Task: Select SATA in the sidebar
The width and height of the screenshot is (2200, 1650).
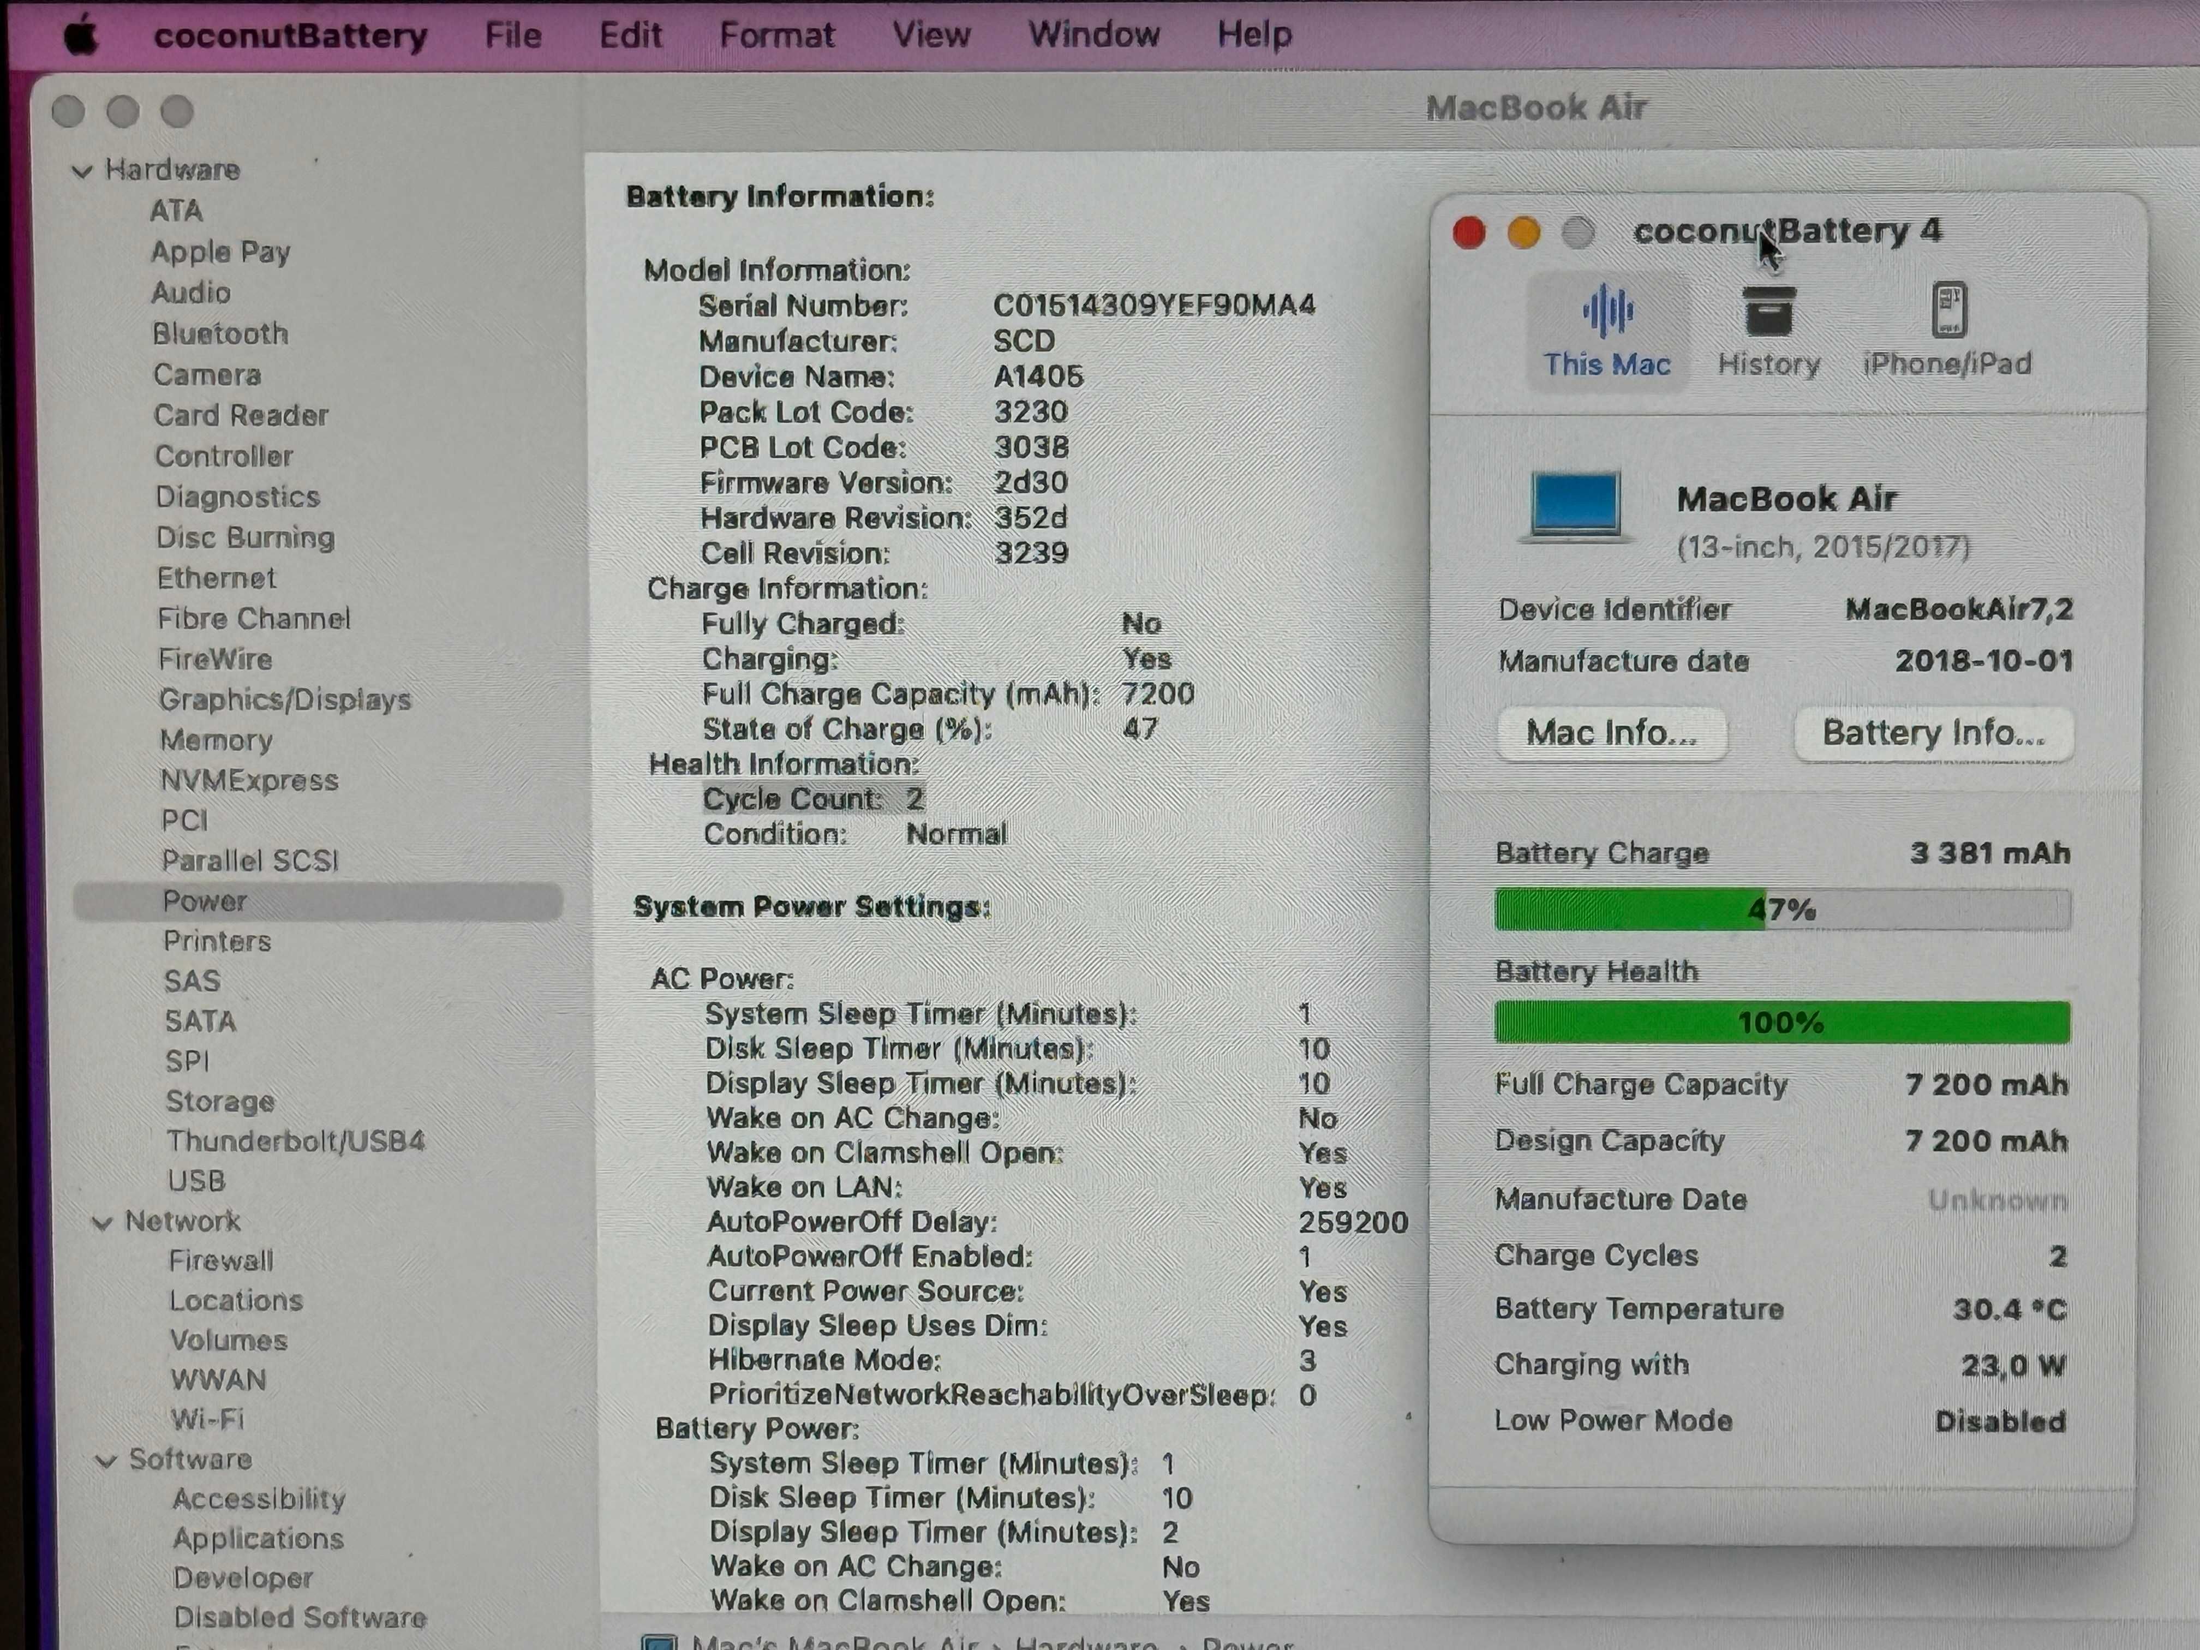Action: pyautogui.click(x=200, y=1021)
